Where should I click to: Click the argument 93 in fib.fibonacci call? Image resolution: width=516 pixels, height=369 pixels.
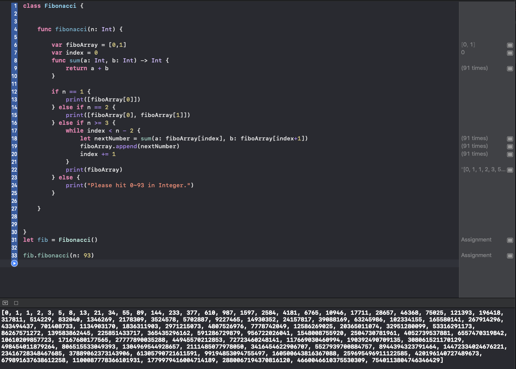click(87, 255)
